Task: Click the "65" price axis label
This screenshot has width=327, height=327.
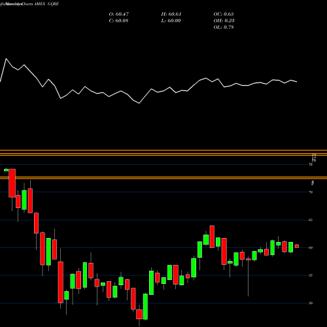Action: [311, 220]
